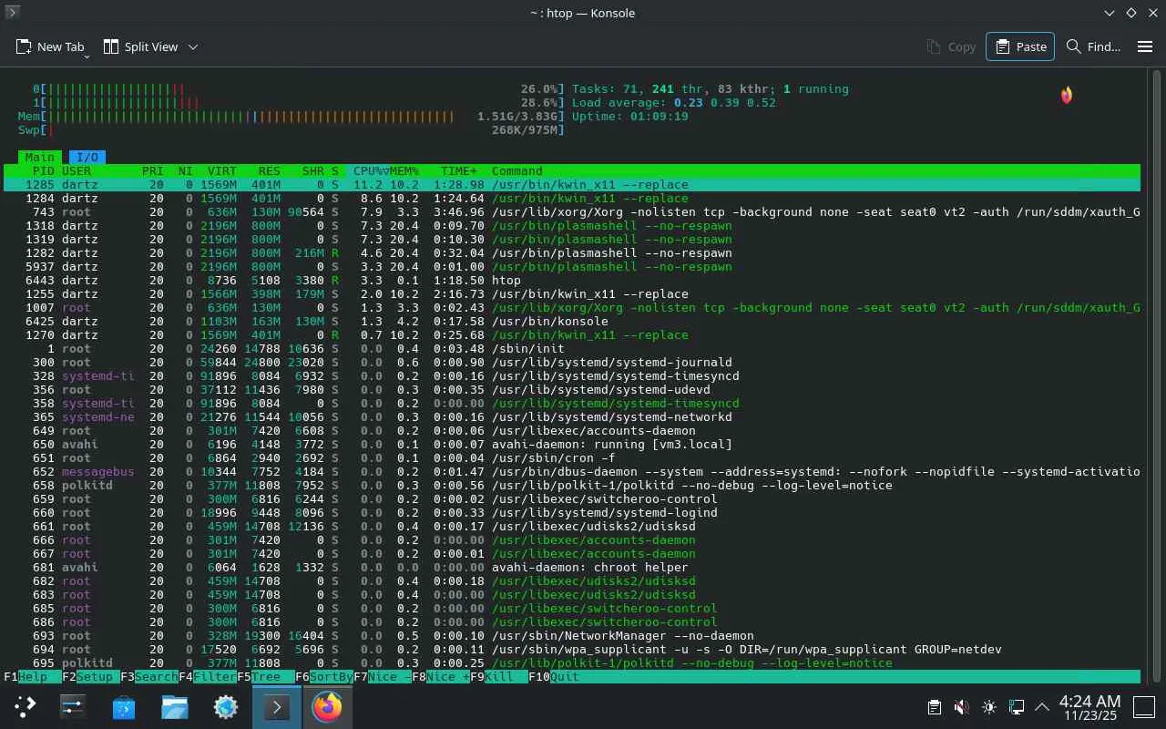1166x729 pixels.
Task: Sort by USER column header
Action: tap(77, 170)
